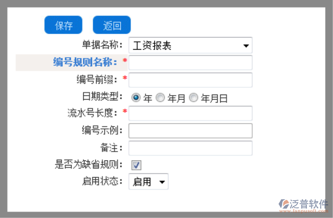Toggle the 是否为缺省规则 checkbox
The height and width of the screenshot is (218, 333).
click(136, 165)
